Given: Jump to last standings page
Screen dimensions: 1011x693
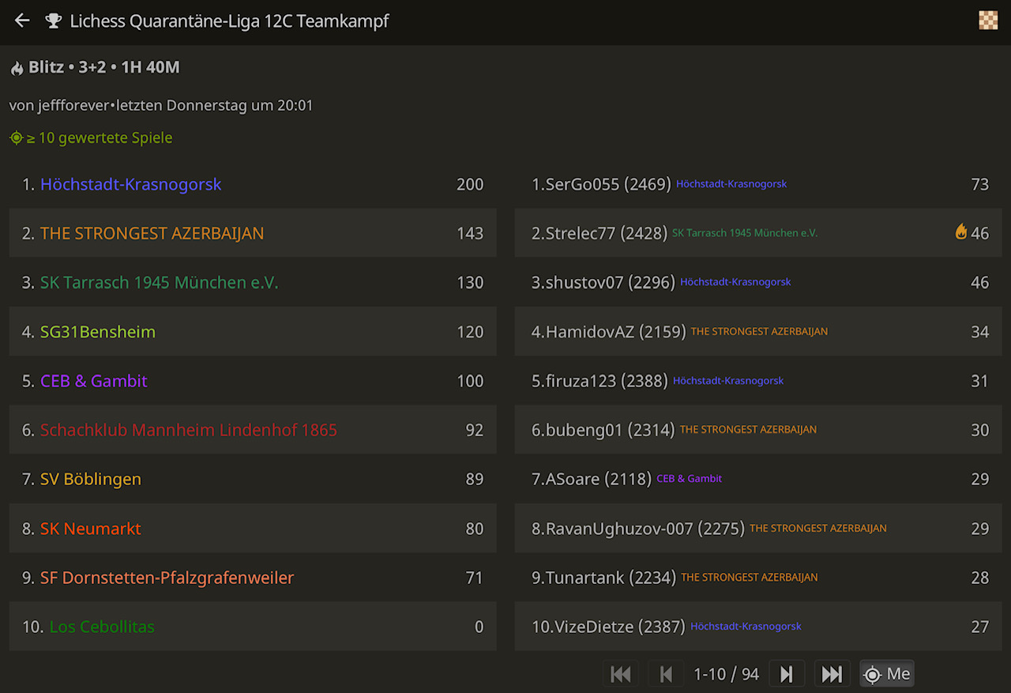Looking at the screenshot, I should tap(832, 674).
